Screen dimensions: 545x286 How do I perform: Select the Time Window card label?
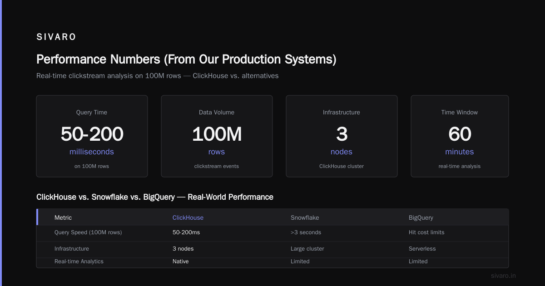tap(460, 112)
